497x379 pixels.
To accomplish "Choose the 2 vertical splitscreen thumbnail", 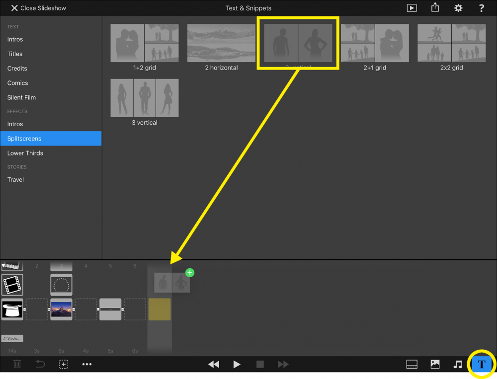I will click(x=298, y=43).
